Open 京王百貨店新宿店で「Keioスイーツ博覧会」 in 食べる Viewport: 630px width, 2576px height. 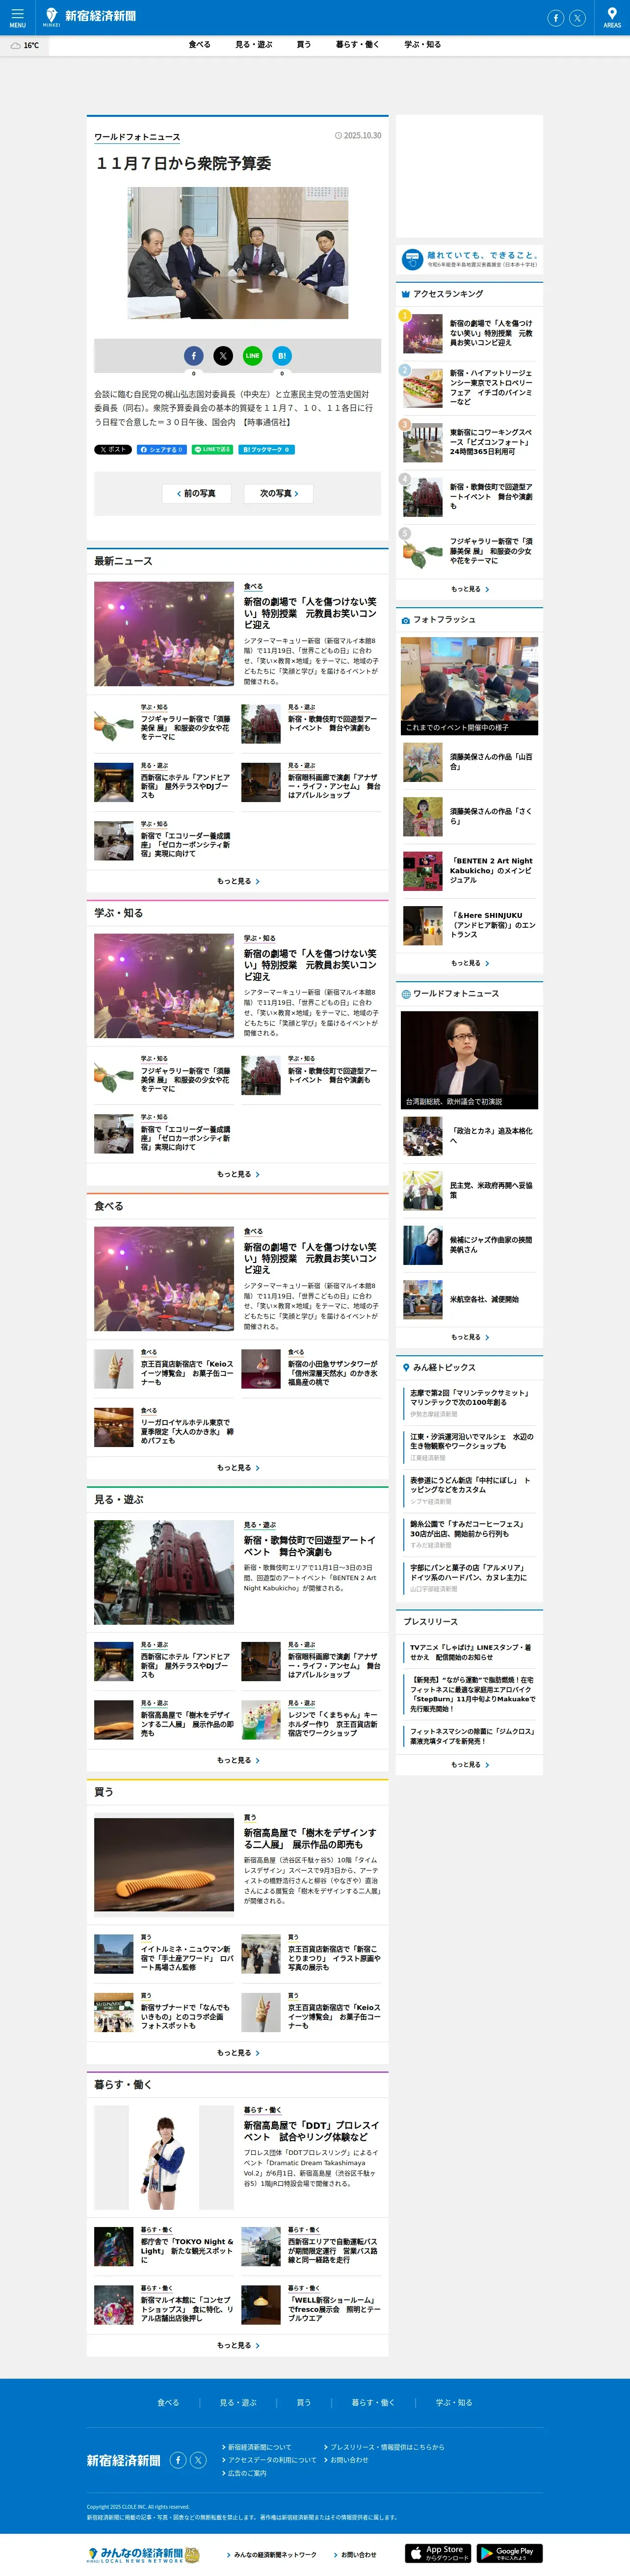[x=186, y=1373]
